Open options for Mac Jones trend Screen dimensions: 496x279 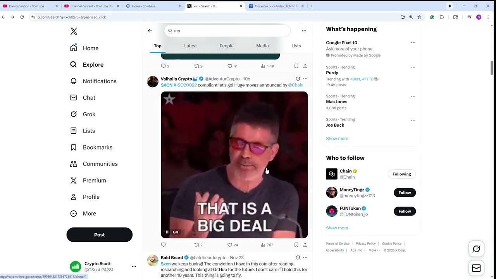pyautogui.click(x=413, y=97)
